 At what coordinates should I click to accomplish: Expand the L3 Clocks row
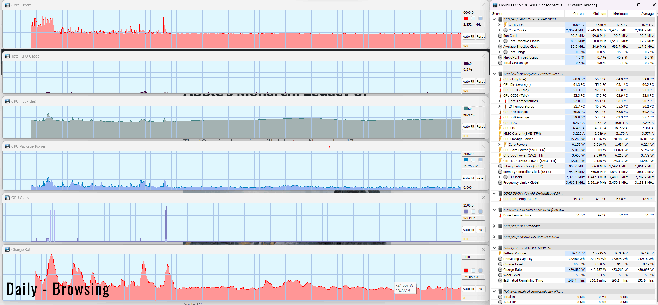point(499,177)
